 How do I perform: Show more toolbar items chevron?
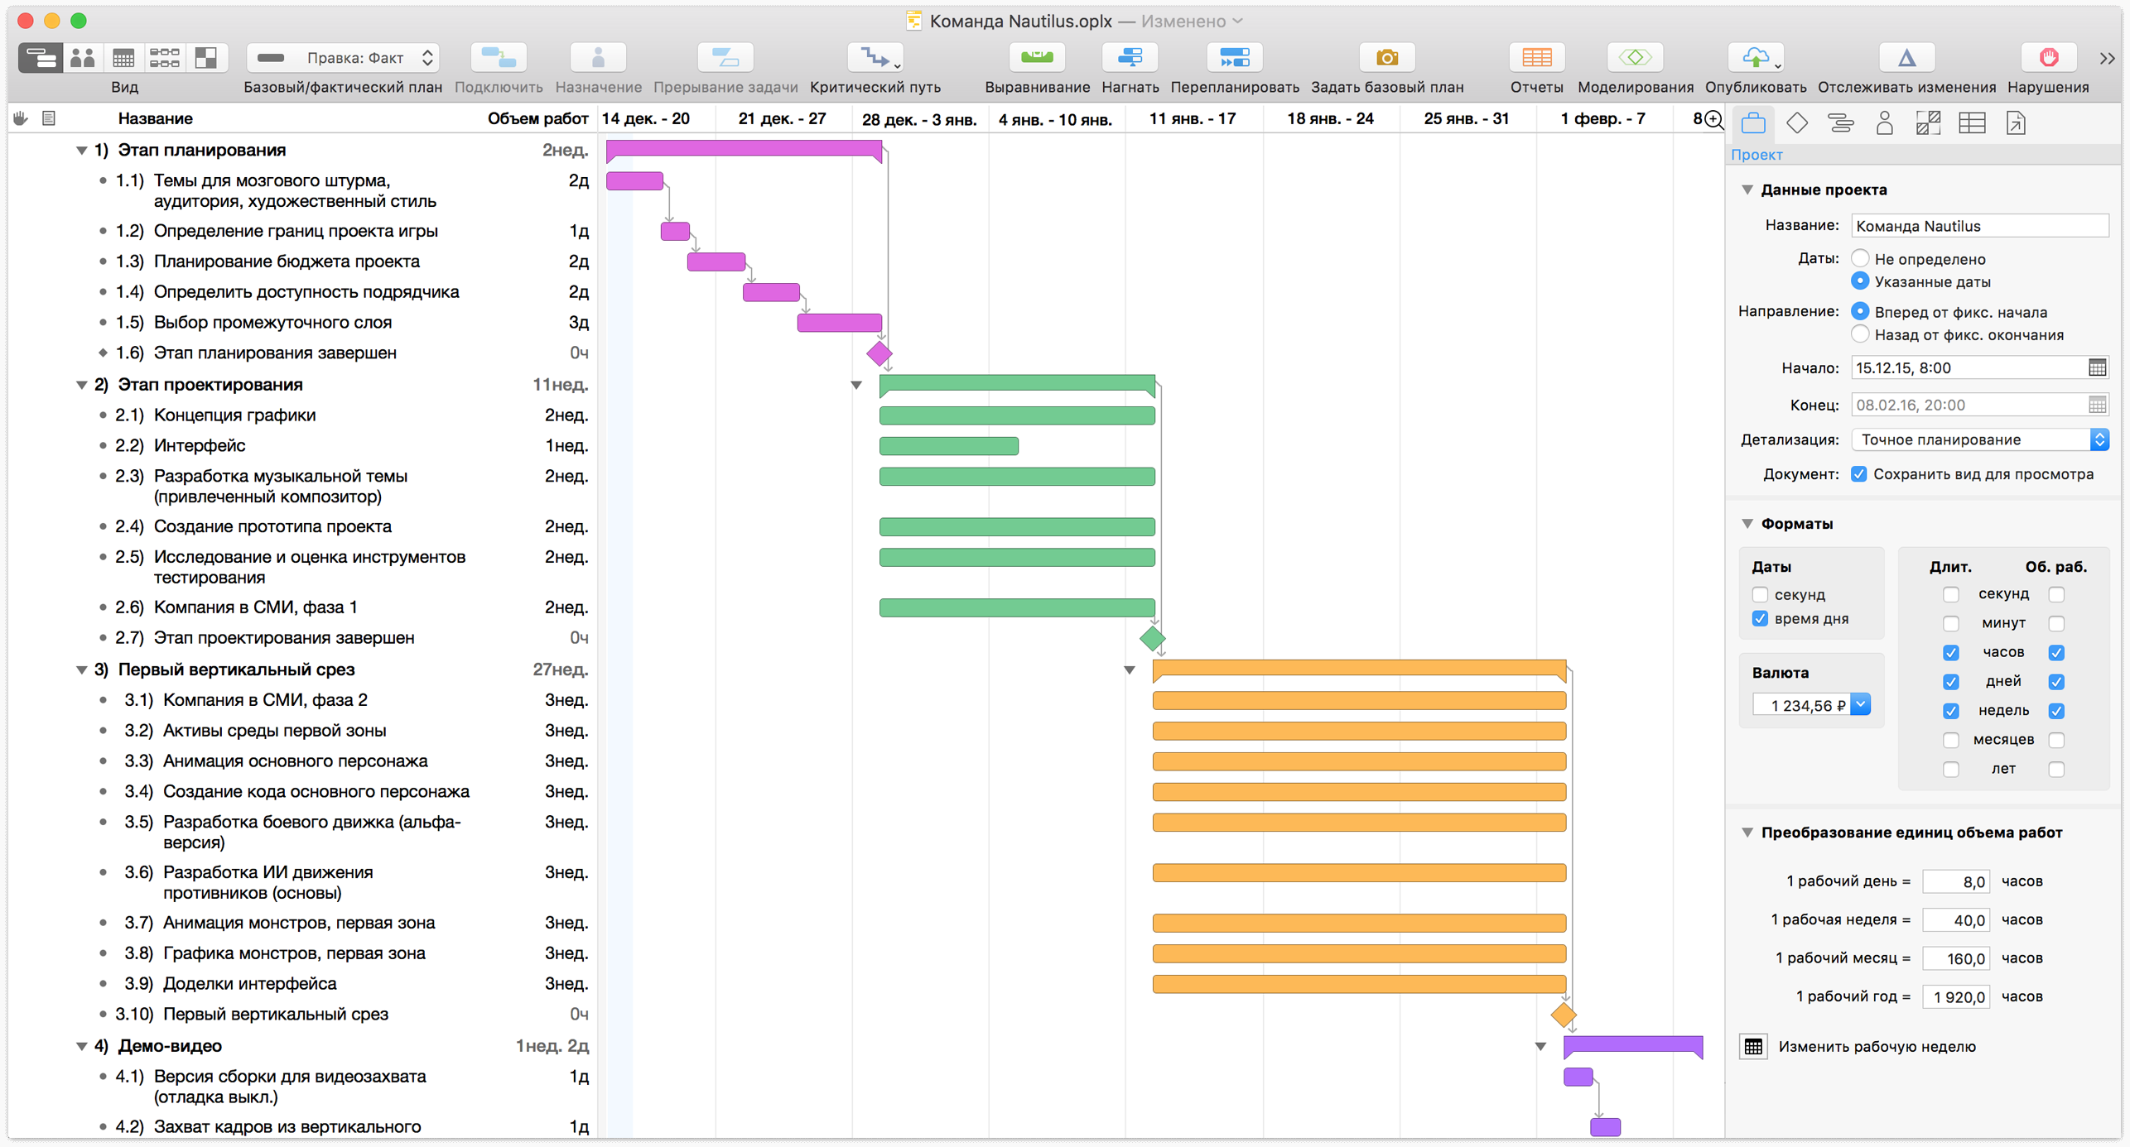(2108, 59)
